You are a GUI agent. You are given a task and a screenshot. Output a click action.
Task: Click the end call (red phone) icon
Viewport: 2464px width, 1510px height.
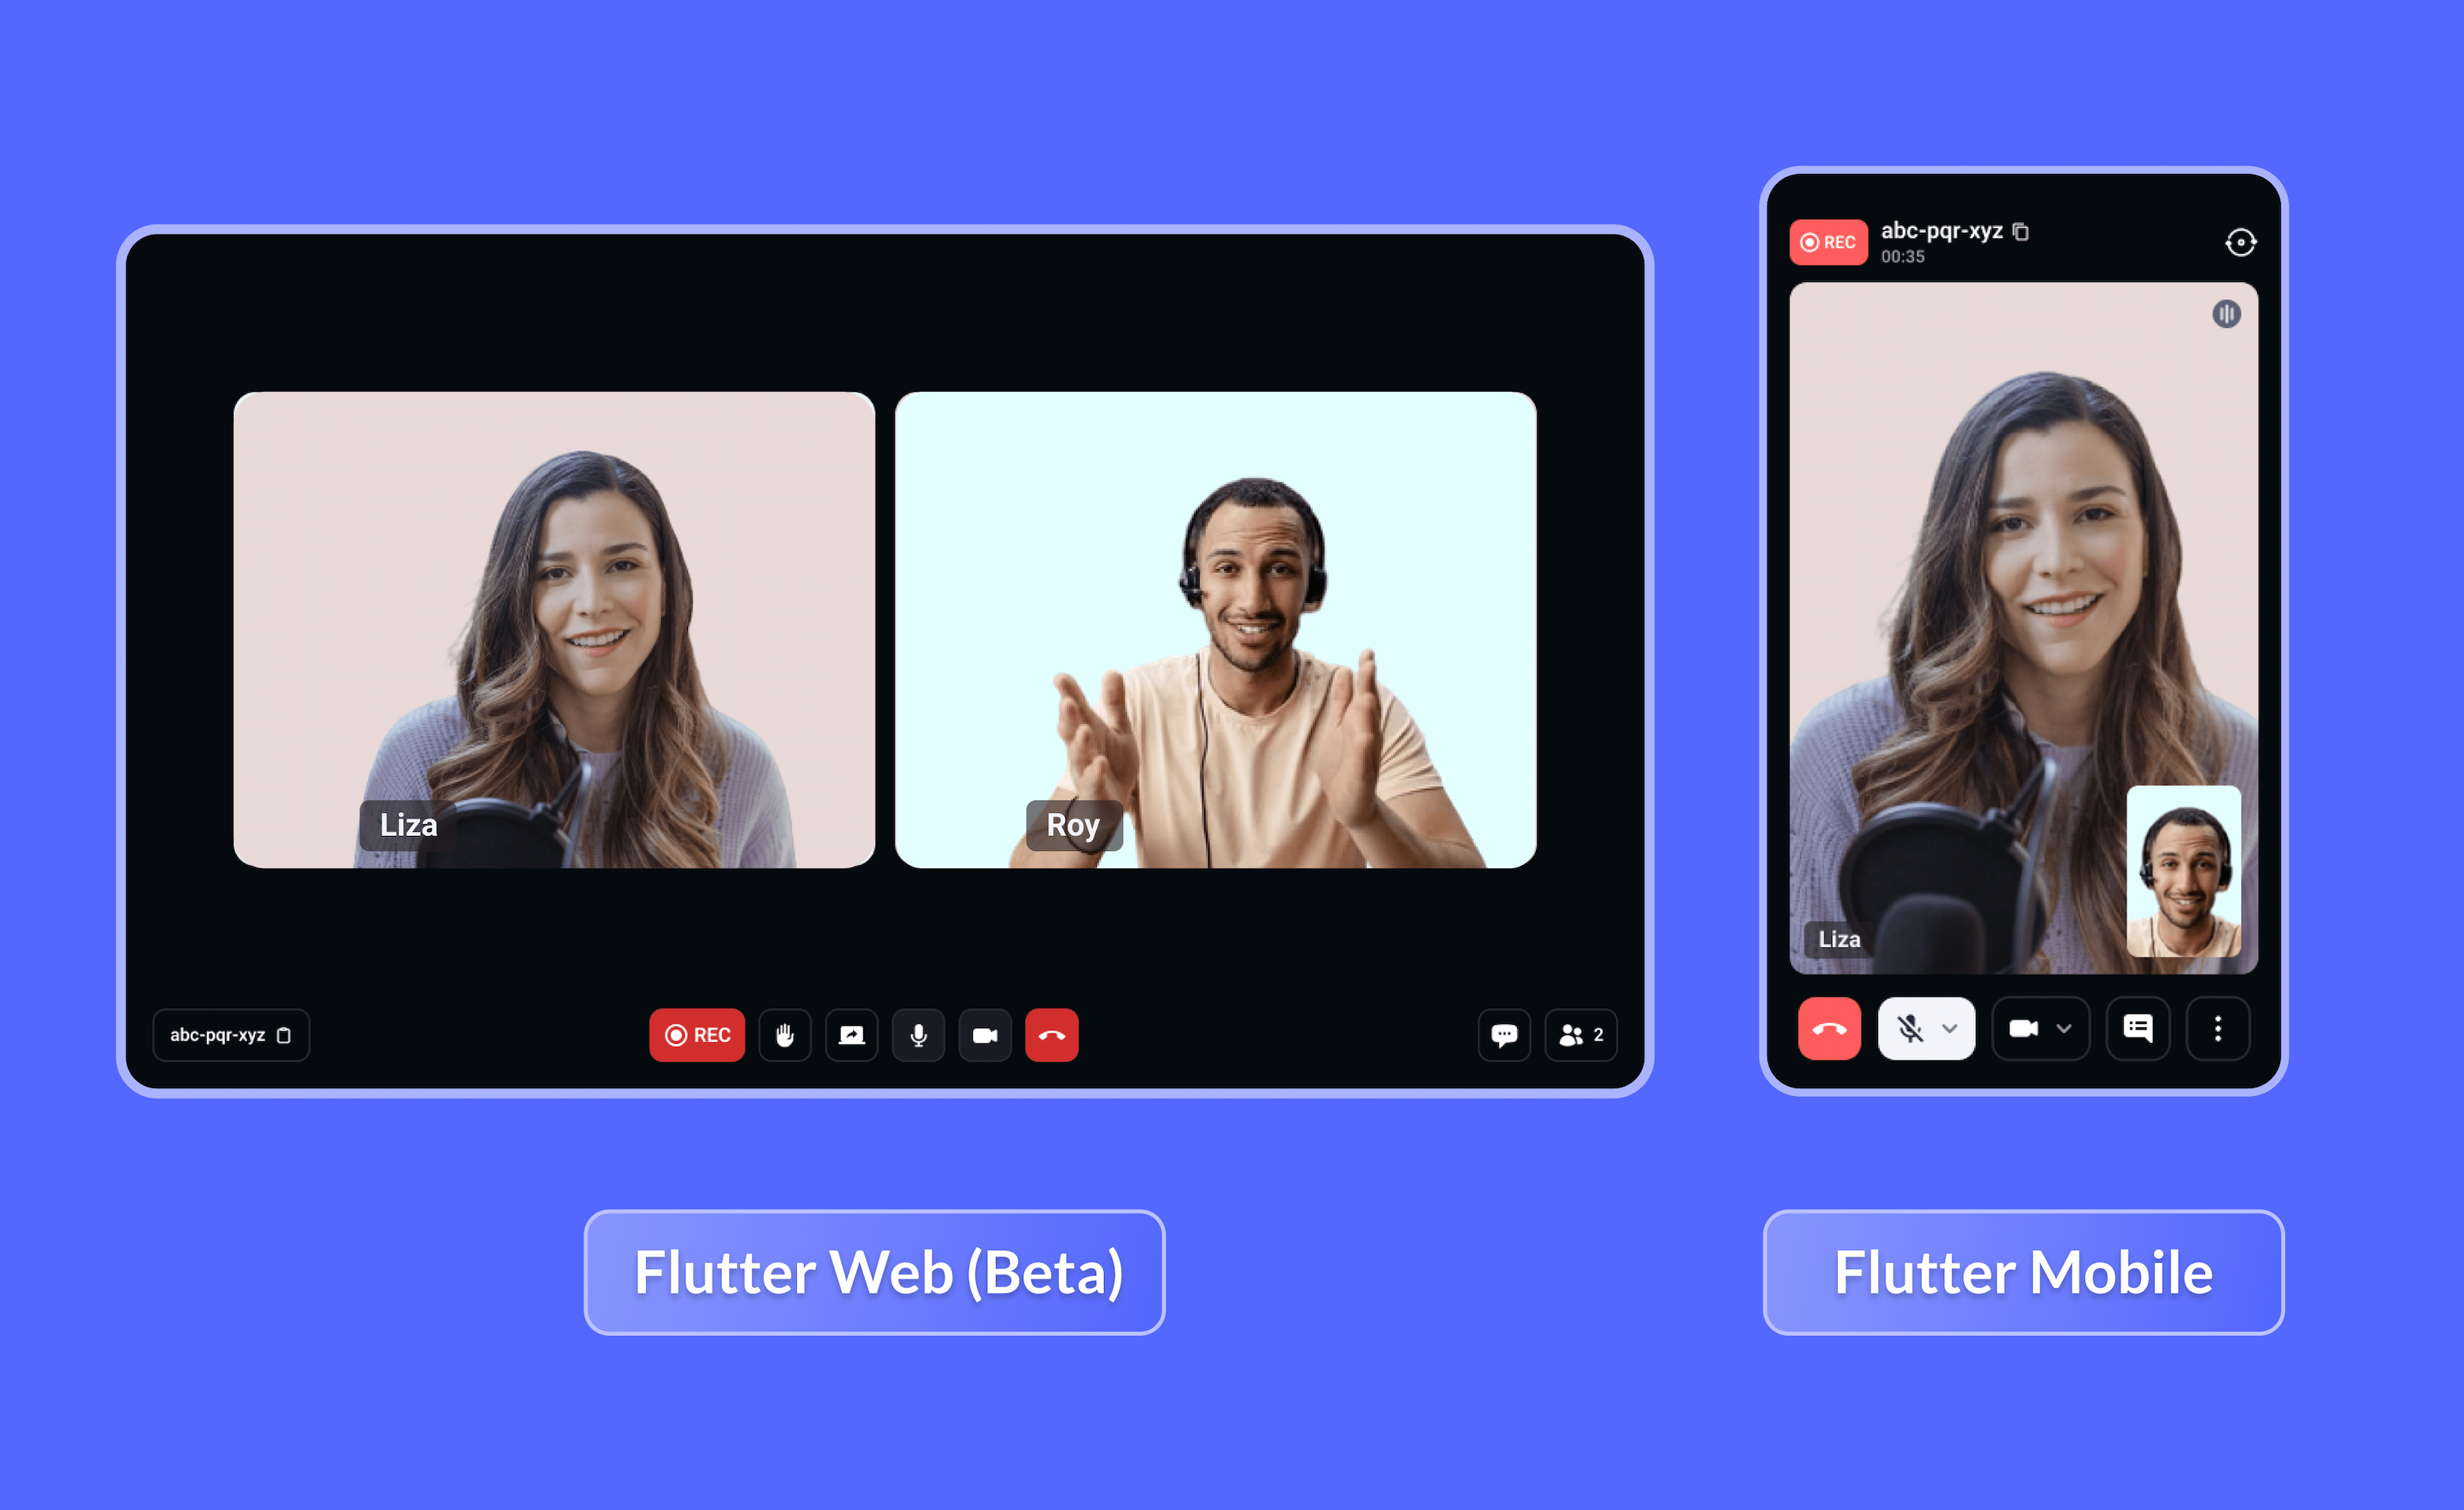tap(1049, 1033)
